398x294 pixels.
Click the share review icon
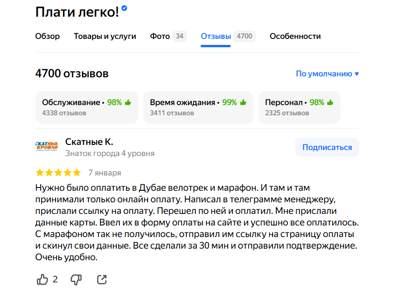(102, 279)
